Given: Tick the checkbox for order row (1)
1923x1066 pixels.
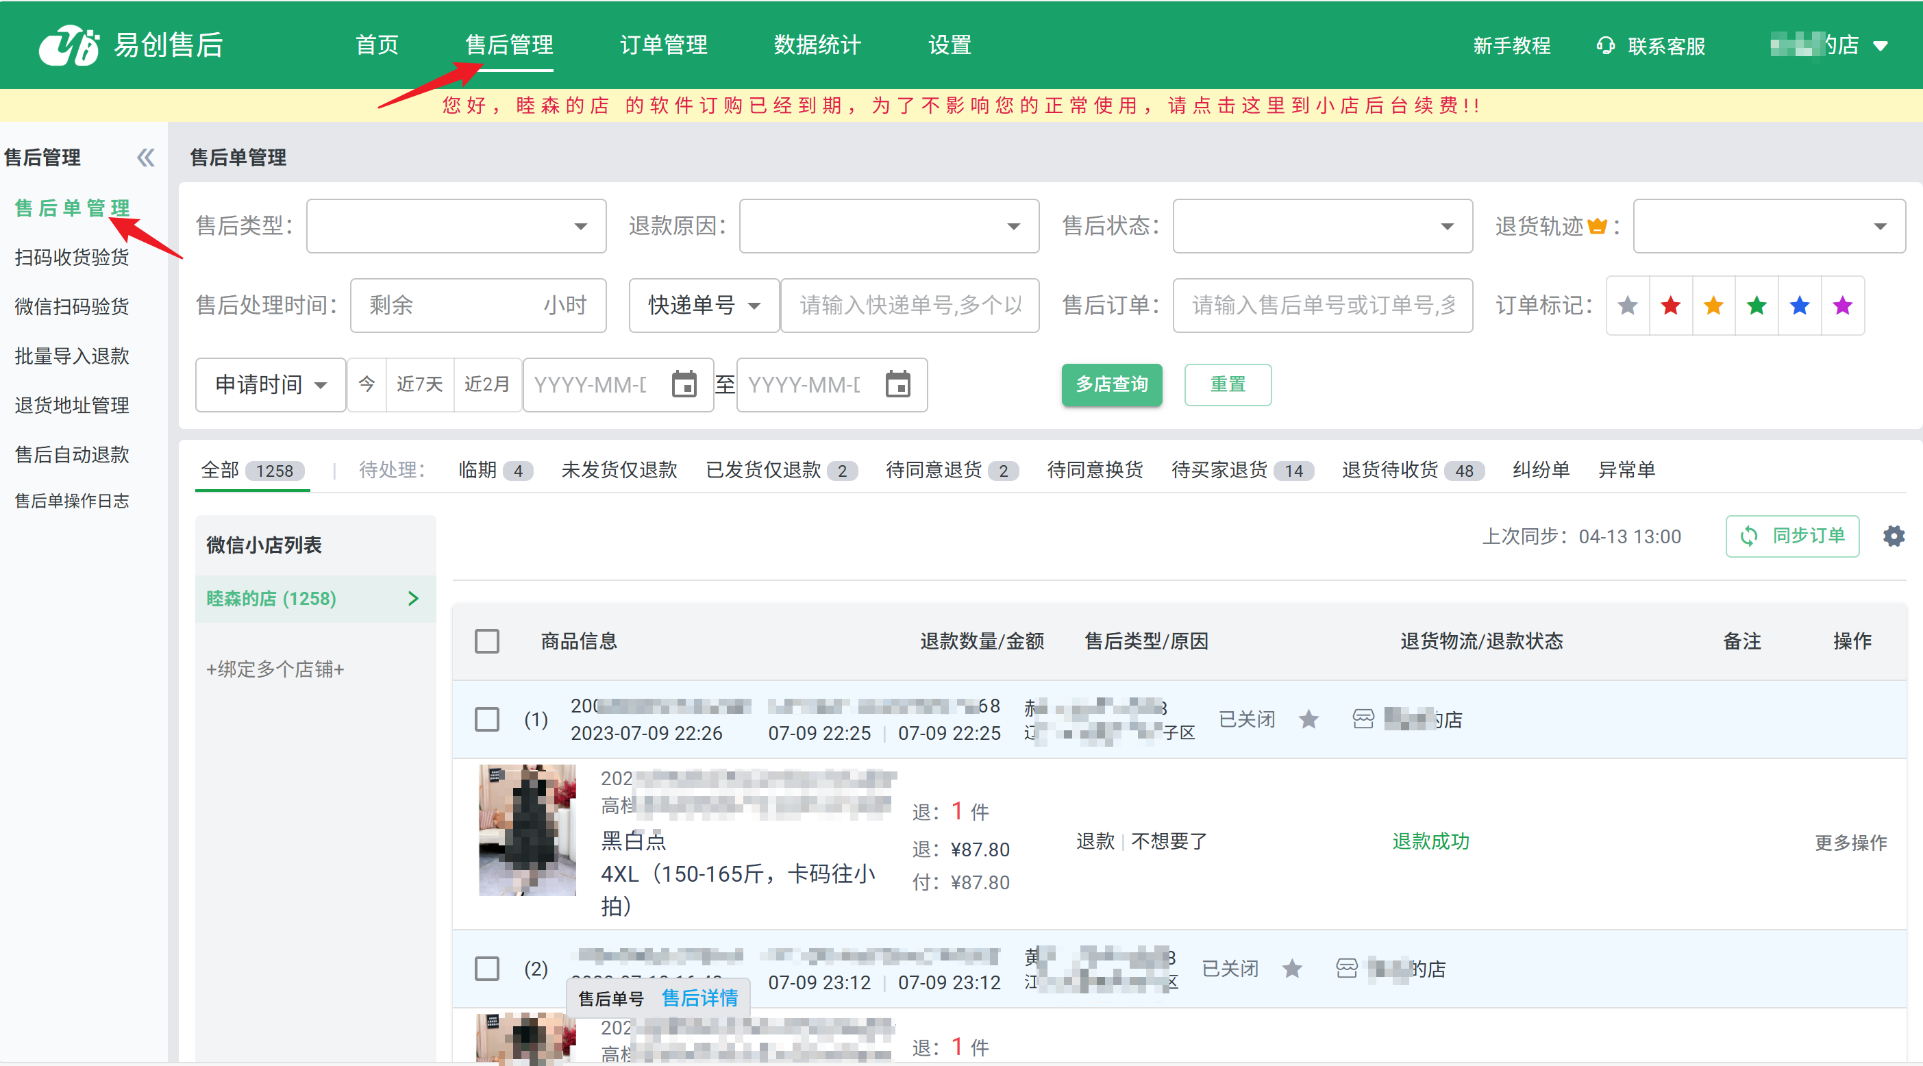Looking at the screenshot, I should (x=486, y=719).
